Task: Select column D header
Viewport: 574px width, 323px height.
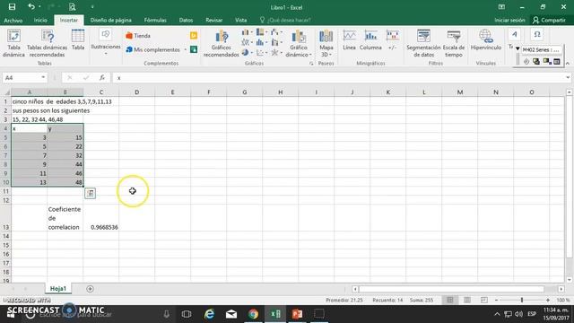Action: pos(137,92)
